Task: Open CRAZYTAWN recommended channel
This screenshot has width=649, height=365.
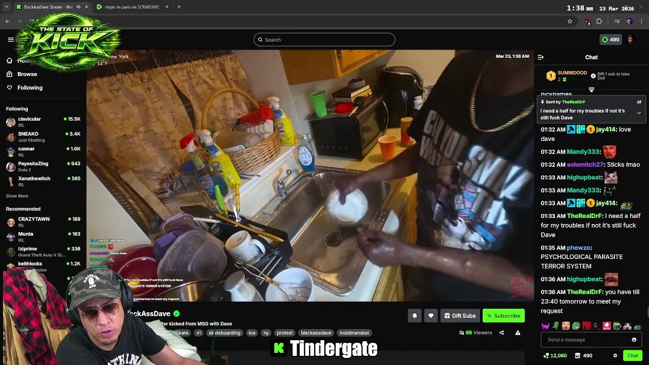Action: pos(43,222)
